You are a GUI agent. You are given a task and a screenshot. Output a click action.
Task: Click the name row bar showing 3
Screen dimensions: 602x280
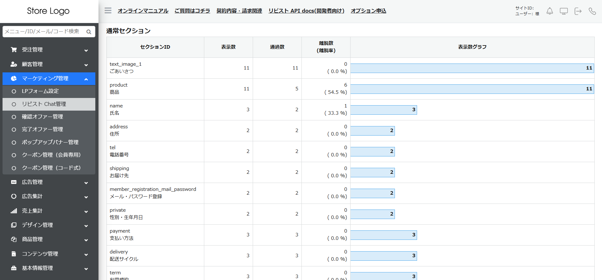pyautogui.click(x=383, y=110)
